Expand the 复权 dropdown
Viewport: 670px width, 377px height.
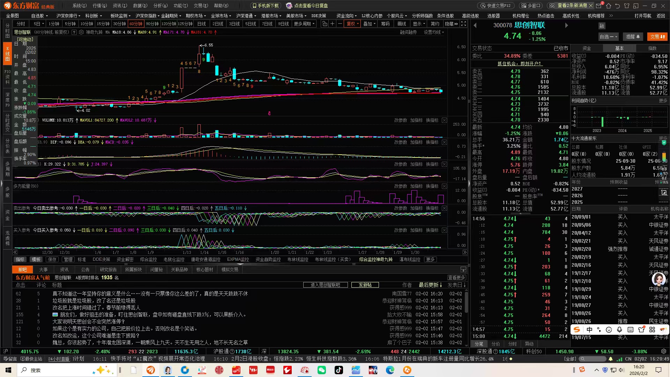pyautogui.click(x=353, y=24)
